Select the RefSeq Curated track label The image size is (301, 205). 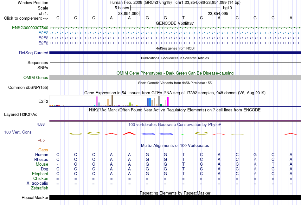[x=34, y=53]
